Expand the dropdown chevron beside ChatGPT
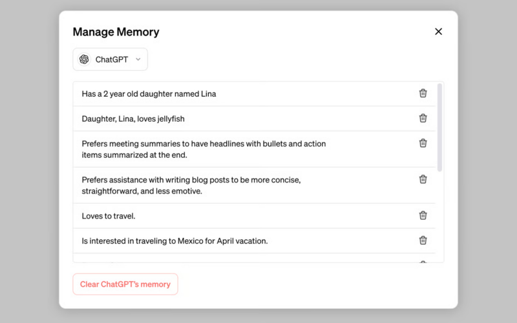 pos(138,59)
